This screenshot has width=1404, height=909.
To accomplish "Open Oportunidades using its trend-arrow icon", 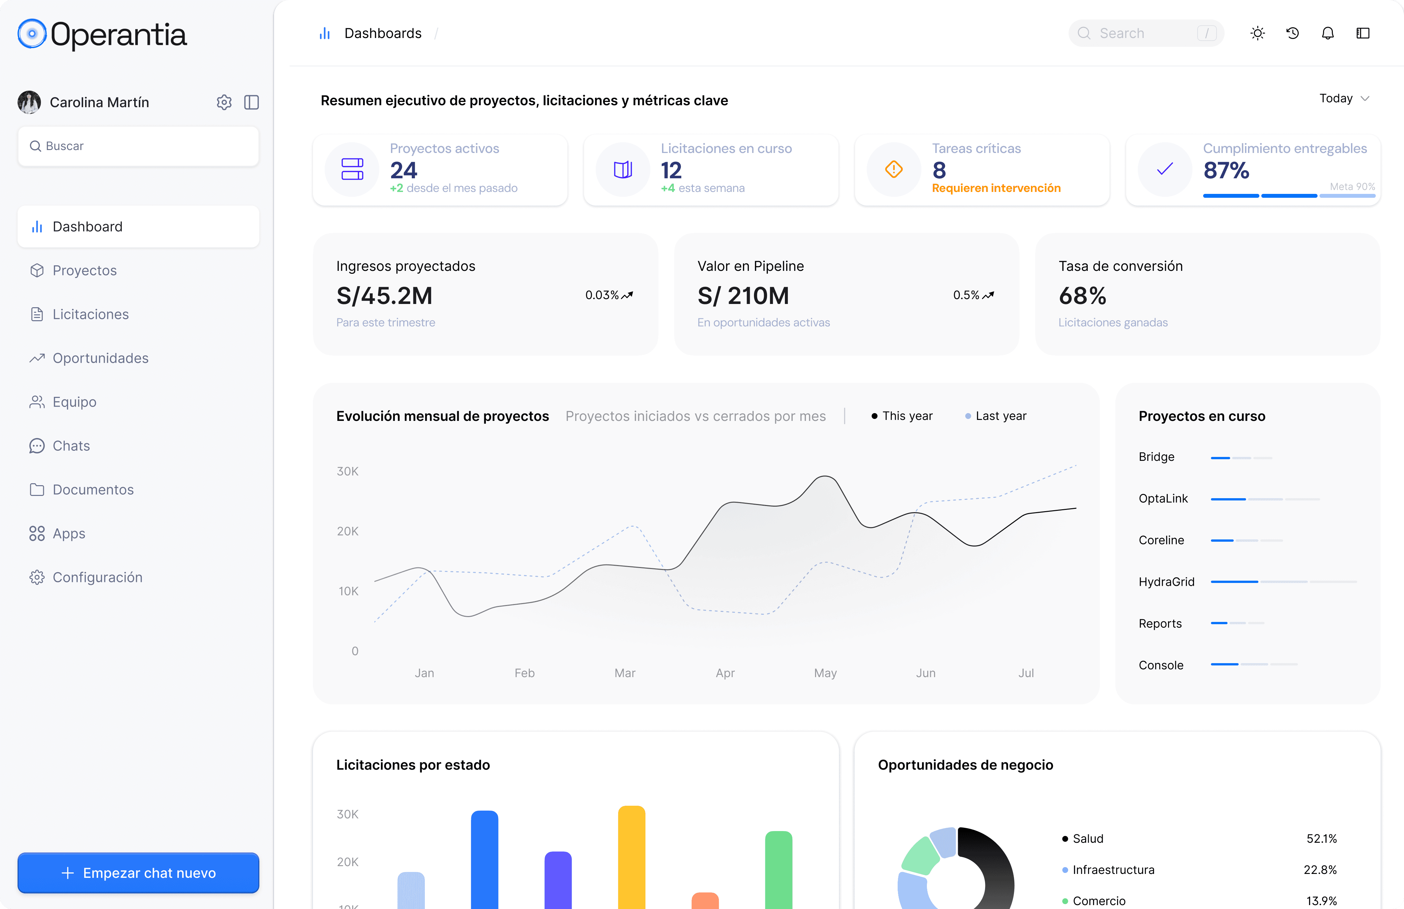I will 37,358.
